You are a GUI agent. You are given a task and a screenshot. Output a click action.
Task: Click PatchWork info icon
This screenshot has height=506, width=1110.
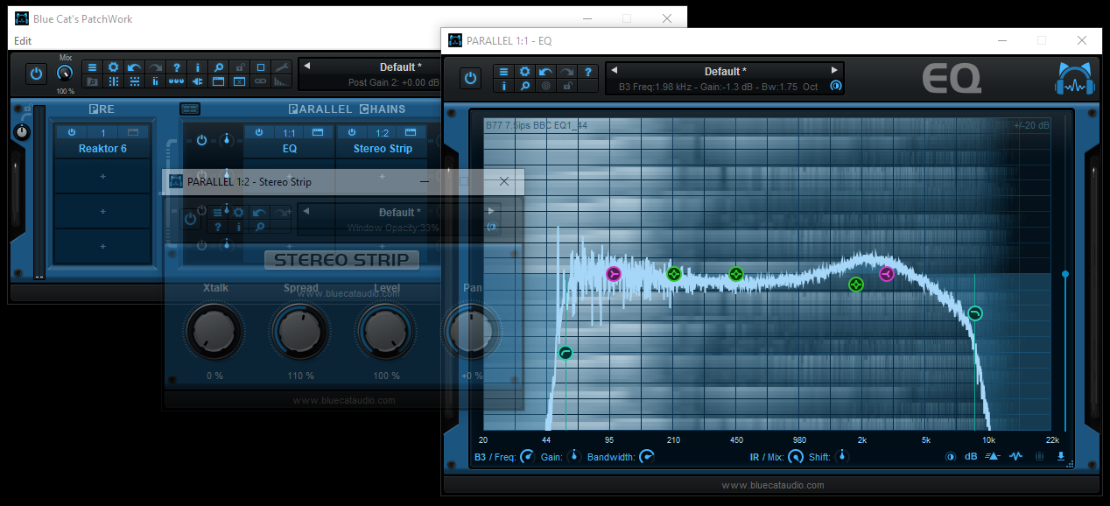click(198, 67)
